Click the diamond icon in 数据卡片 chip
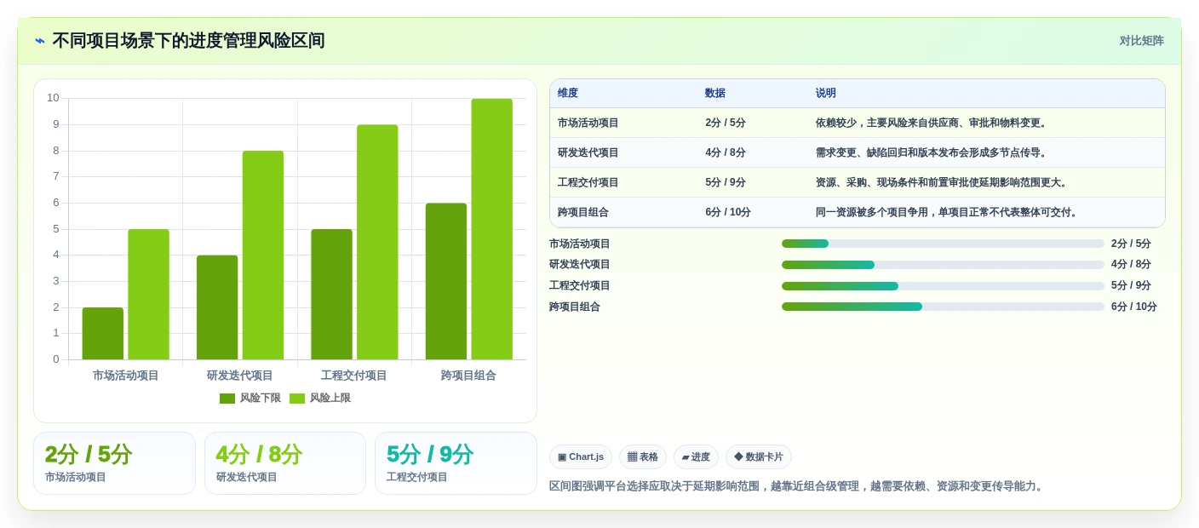 click(738, 457)
